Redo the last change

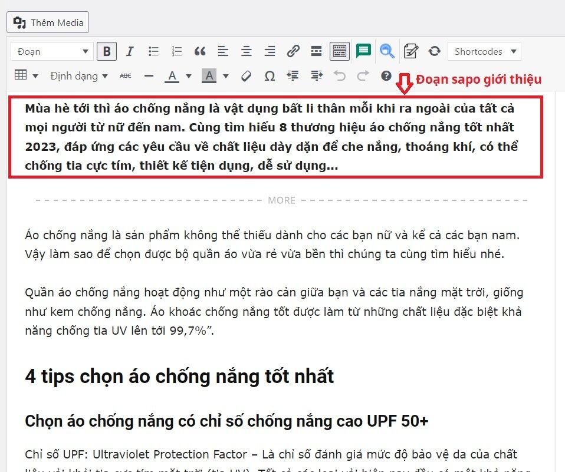point(363,75)
